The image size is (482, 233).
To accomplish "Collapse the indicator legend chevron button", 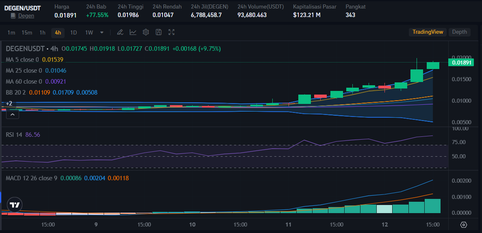I will [12, 114].
